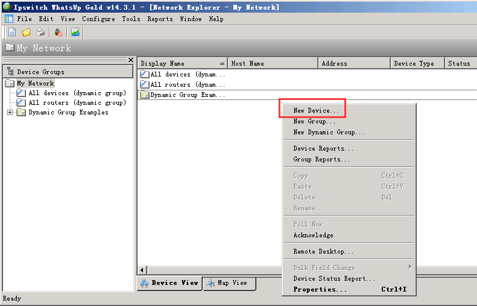Sort the list by Display Name column
Viewport: 477px width, 306px height.
tap(181, 63)
